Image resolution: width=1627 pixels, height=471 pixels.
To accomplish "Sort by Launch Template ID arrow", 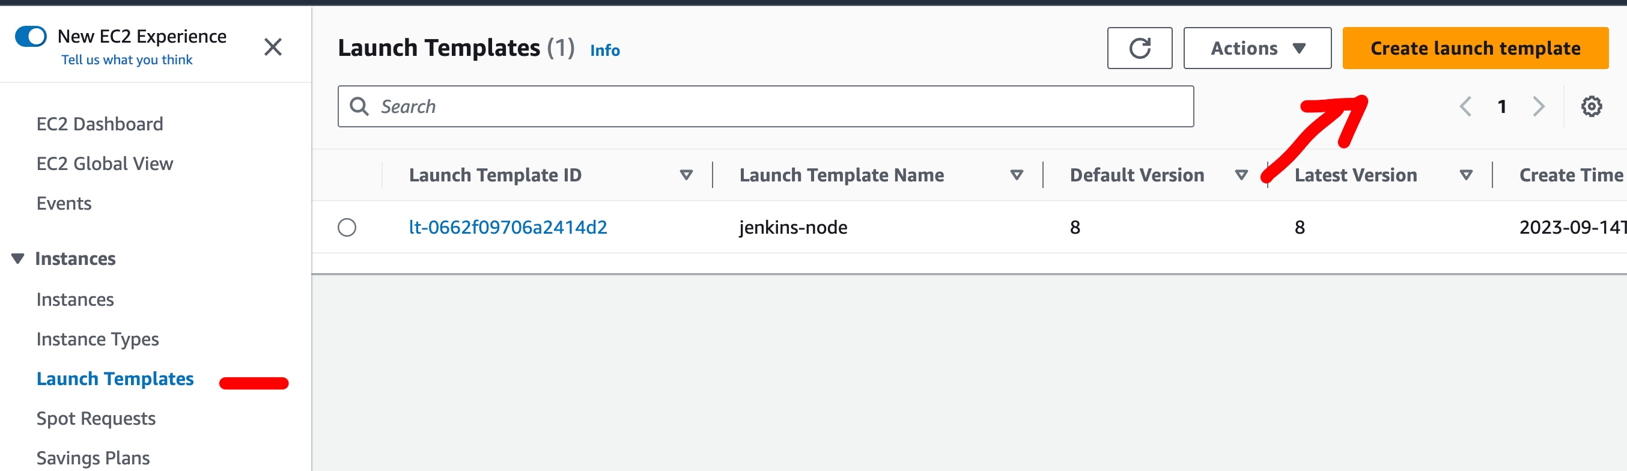I will click(x=686, y=175).
